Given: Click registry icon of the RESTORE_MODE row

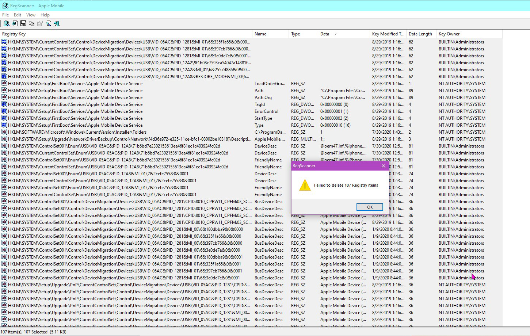Looking at the screenshot, I should pyautogui.click(x=4, y=77).
